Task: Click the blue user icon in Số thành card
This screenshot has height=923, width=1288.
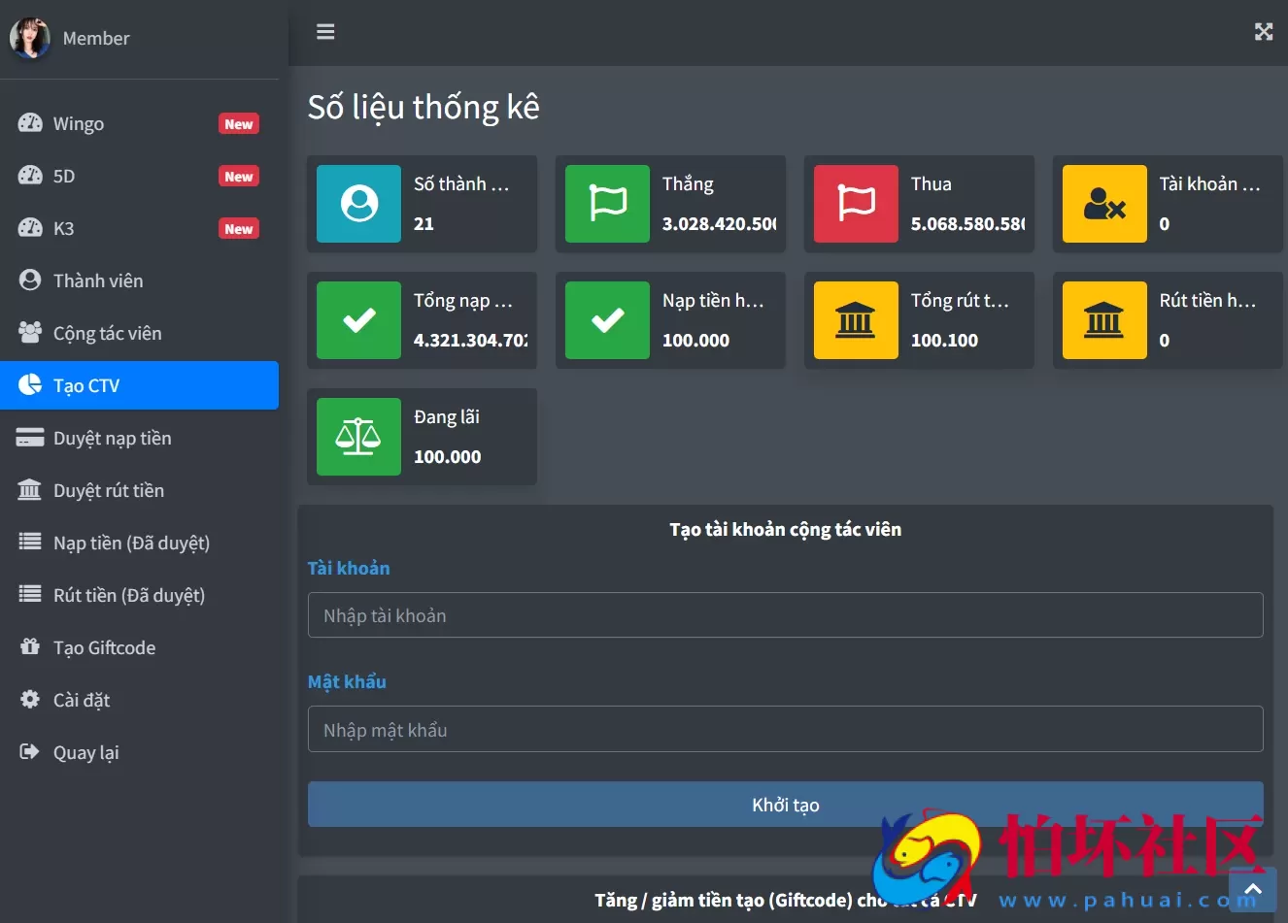Action: pyautogui.click(x=358, y=204)
